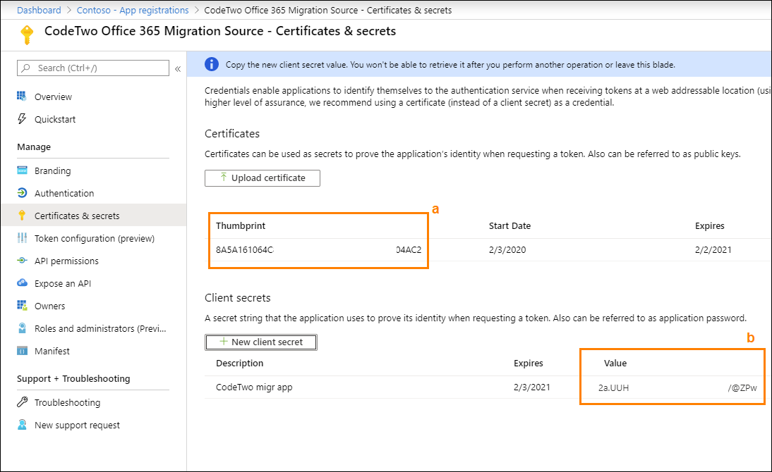Image resolution: width=772 pixels, height=472 pixels.
Task: Focus the Search (Ctrl+/) input field
Action: click(93, 68)
